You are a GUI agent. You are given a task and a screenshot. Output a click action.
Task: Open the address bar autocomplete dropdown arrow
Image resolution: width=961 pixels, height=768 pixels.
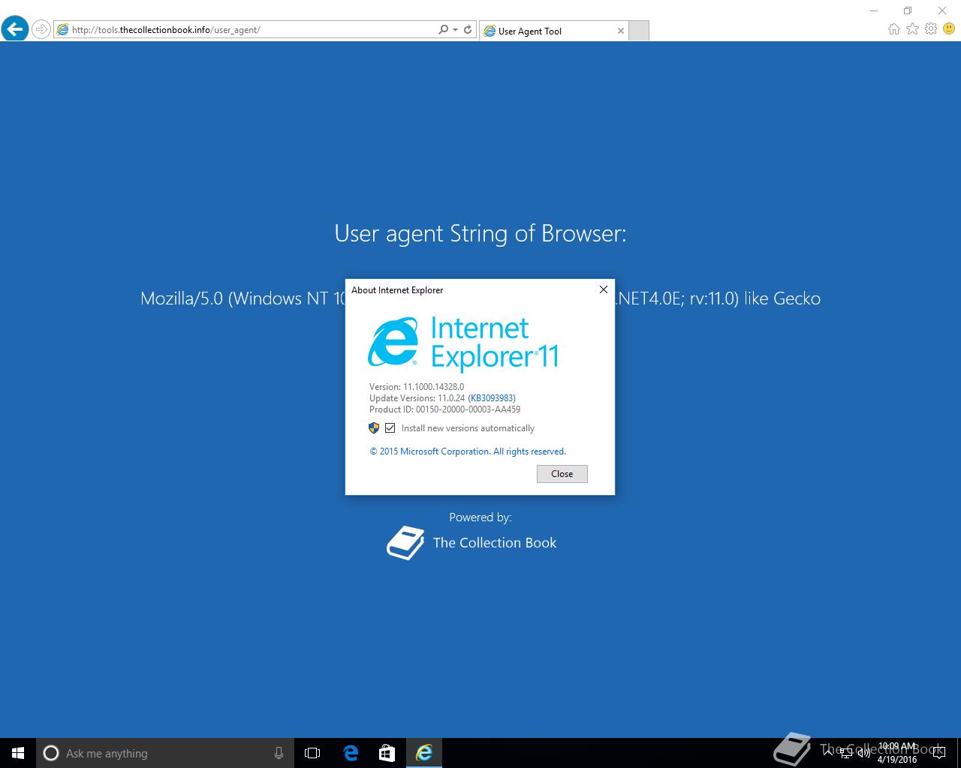(455, 29)
